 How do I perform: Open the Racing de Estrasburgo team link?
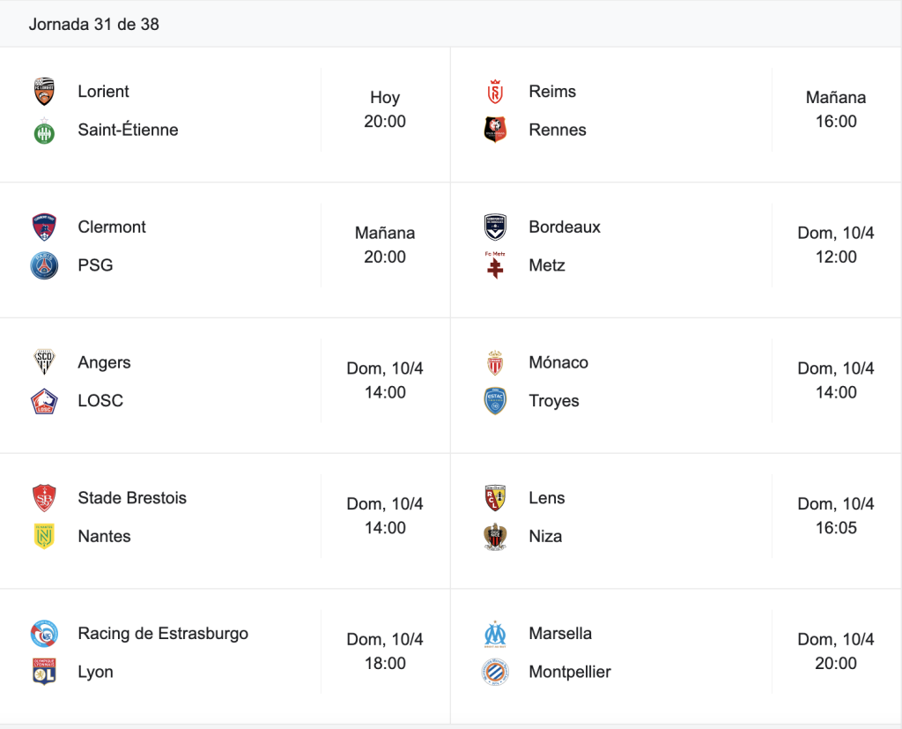(x=163, y=634)
